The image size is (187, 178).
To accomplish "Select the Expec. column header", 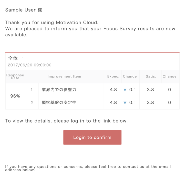I will [113, 76].
